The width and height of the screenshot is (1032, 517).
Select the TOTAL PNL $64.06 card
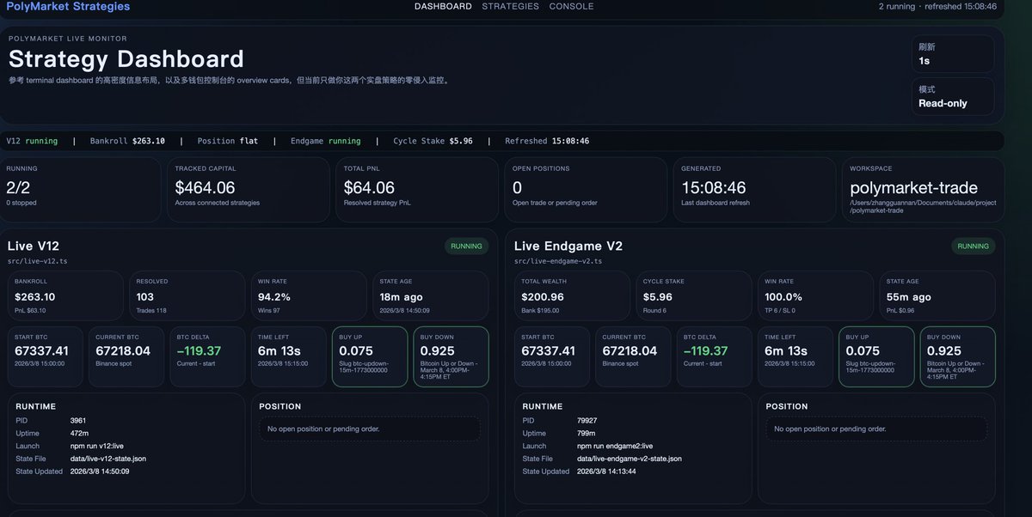pyautogui.click(x=416, y=189)
